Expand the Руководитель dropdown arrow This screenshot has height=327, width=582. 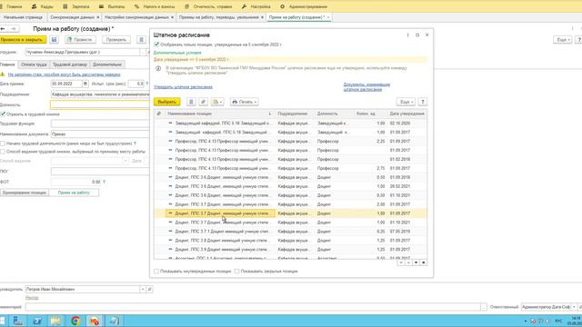[x=143, y=289]
